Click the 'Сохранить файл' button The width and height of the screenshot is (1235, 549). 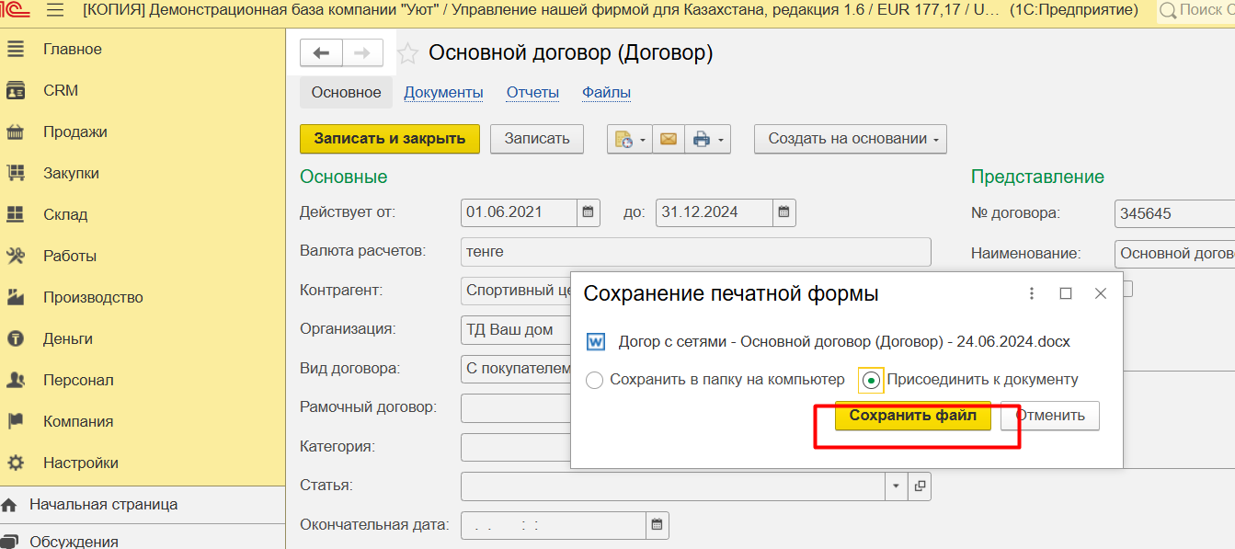(912, 416)
